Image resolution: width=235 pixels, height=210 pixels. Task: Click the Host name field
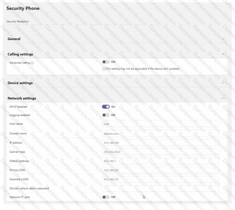pyautogui.click(x=160, y=124)
